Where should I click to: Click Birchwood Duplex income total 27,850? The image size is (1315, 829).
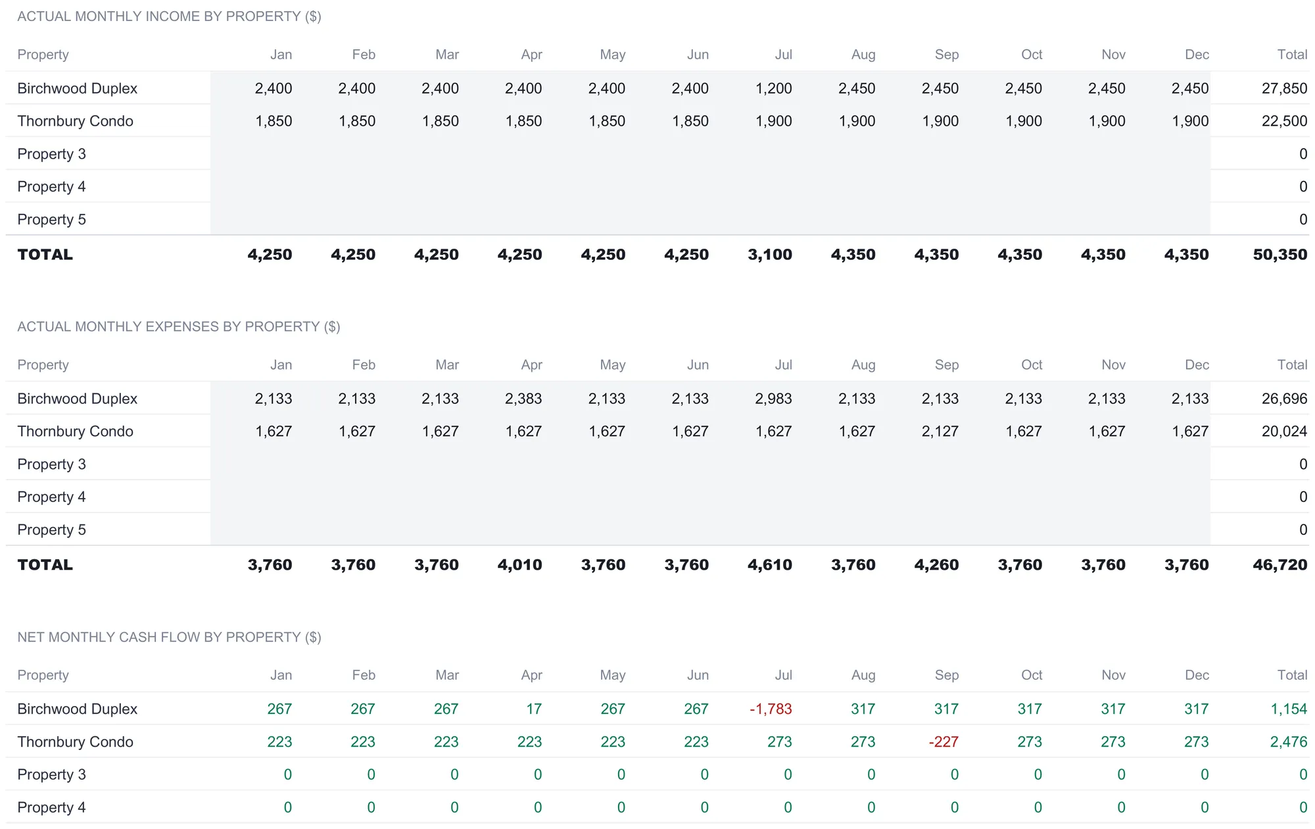1284,88
